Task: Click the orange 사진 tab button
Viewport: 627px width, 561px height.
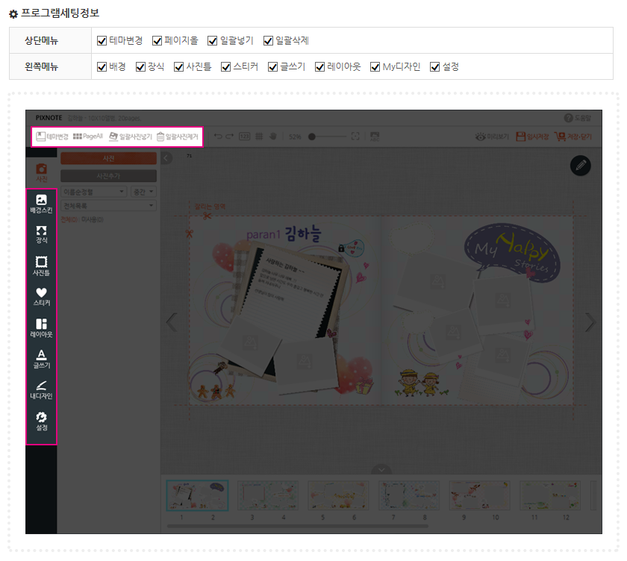Action: pos(108,159)
